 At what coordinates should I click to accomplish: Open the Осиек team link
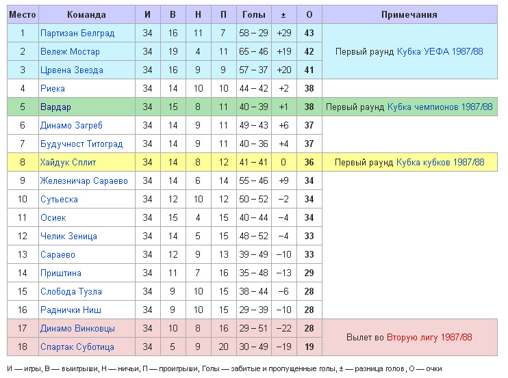coord(53,217)
